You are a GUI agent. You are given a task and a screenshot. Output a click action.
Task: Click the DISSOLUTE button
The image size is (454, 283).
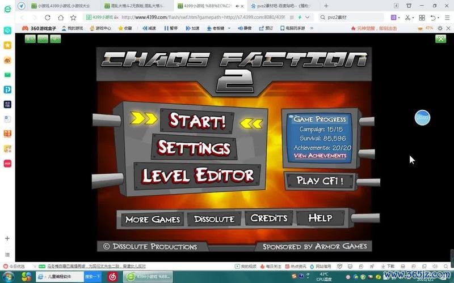pyautogui.click(x=214, y=219)
